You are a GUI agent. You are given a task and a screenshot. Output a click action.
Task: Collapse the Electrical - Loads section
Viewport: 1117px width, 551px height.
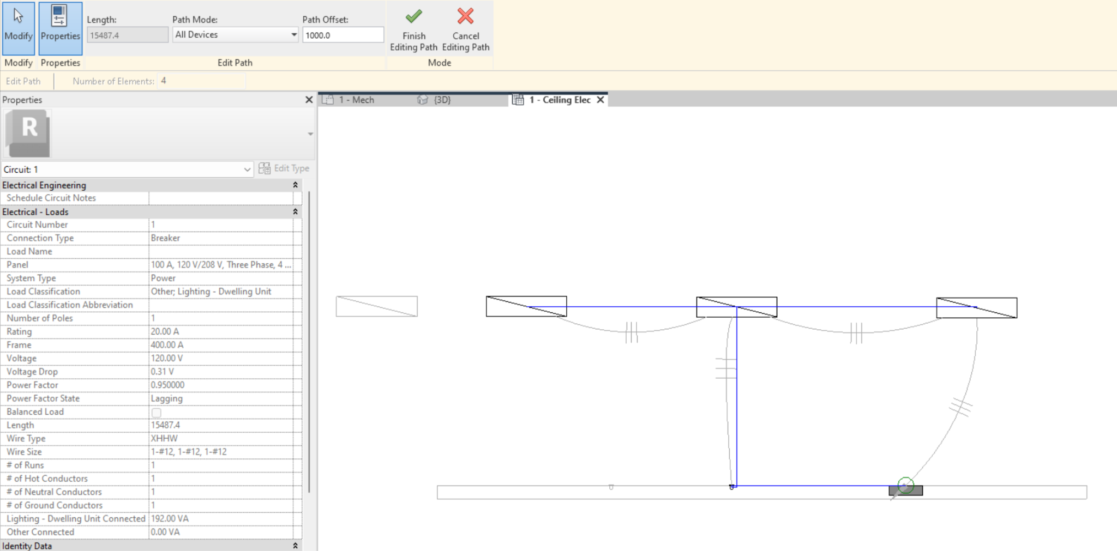click(x=295, y=212)
